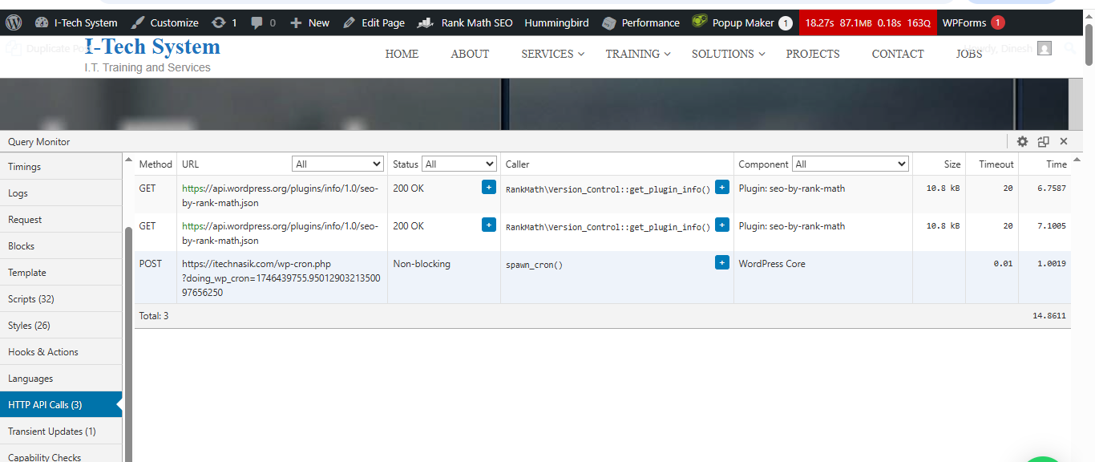
Task: Click the total time 14.8611
Action: click(1049, 316)
